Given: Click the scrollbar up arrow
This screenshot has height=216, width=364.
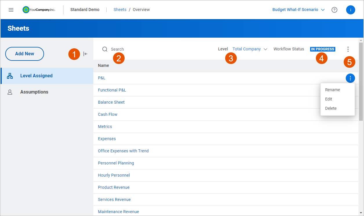Looking at the screenshot, I should [x=361, y=40].
